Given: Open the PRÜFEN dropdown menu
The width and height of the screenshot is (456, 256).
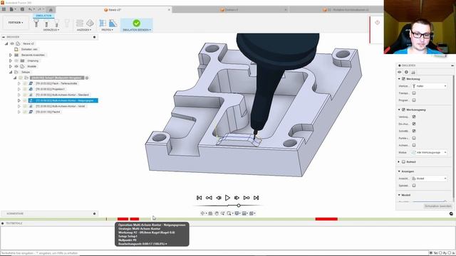Looking at the screenshot, I should (108, 30).
